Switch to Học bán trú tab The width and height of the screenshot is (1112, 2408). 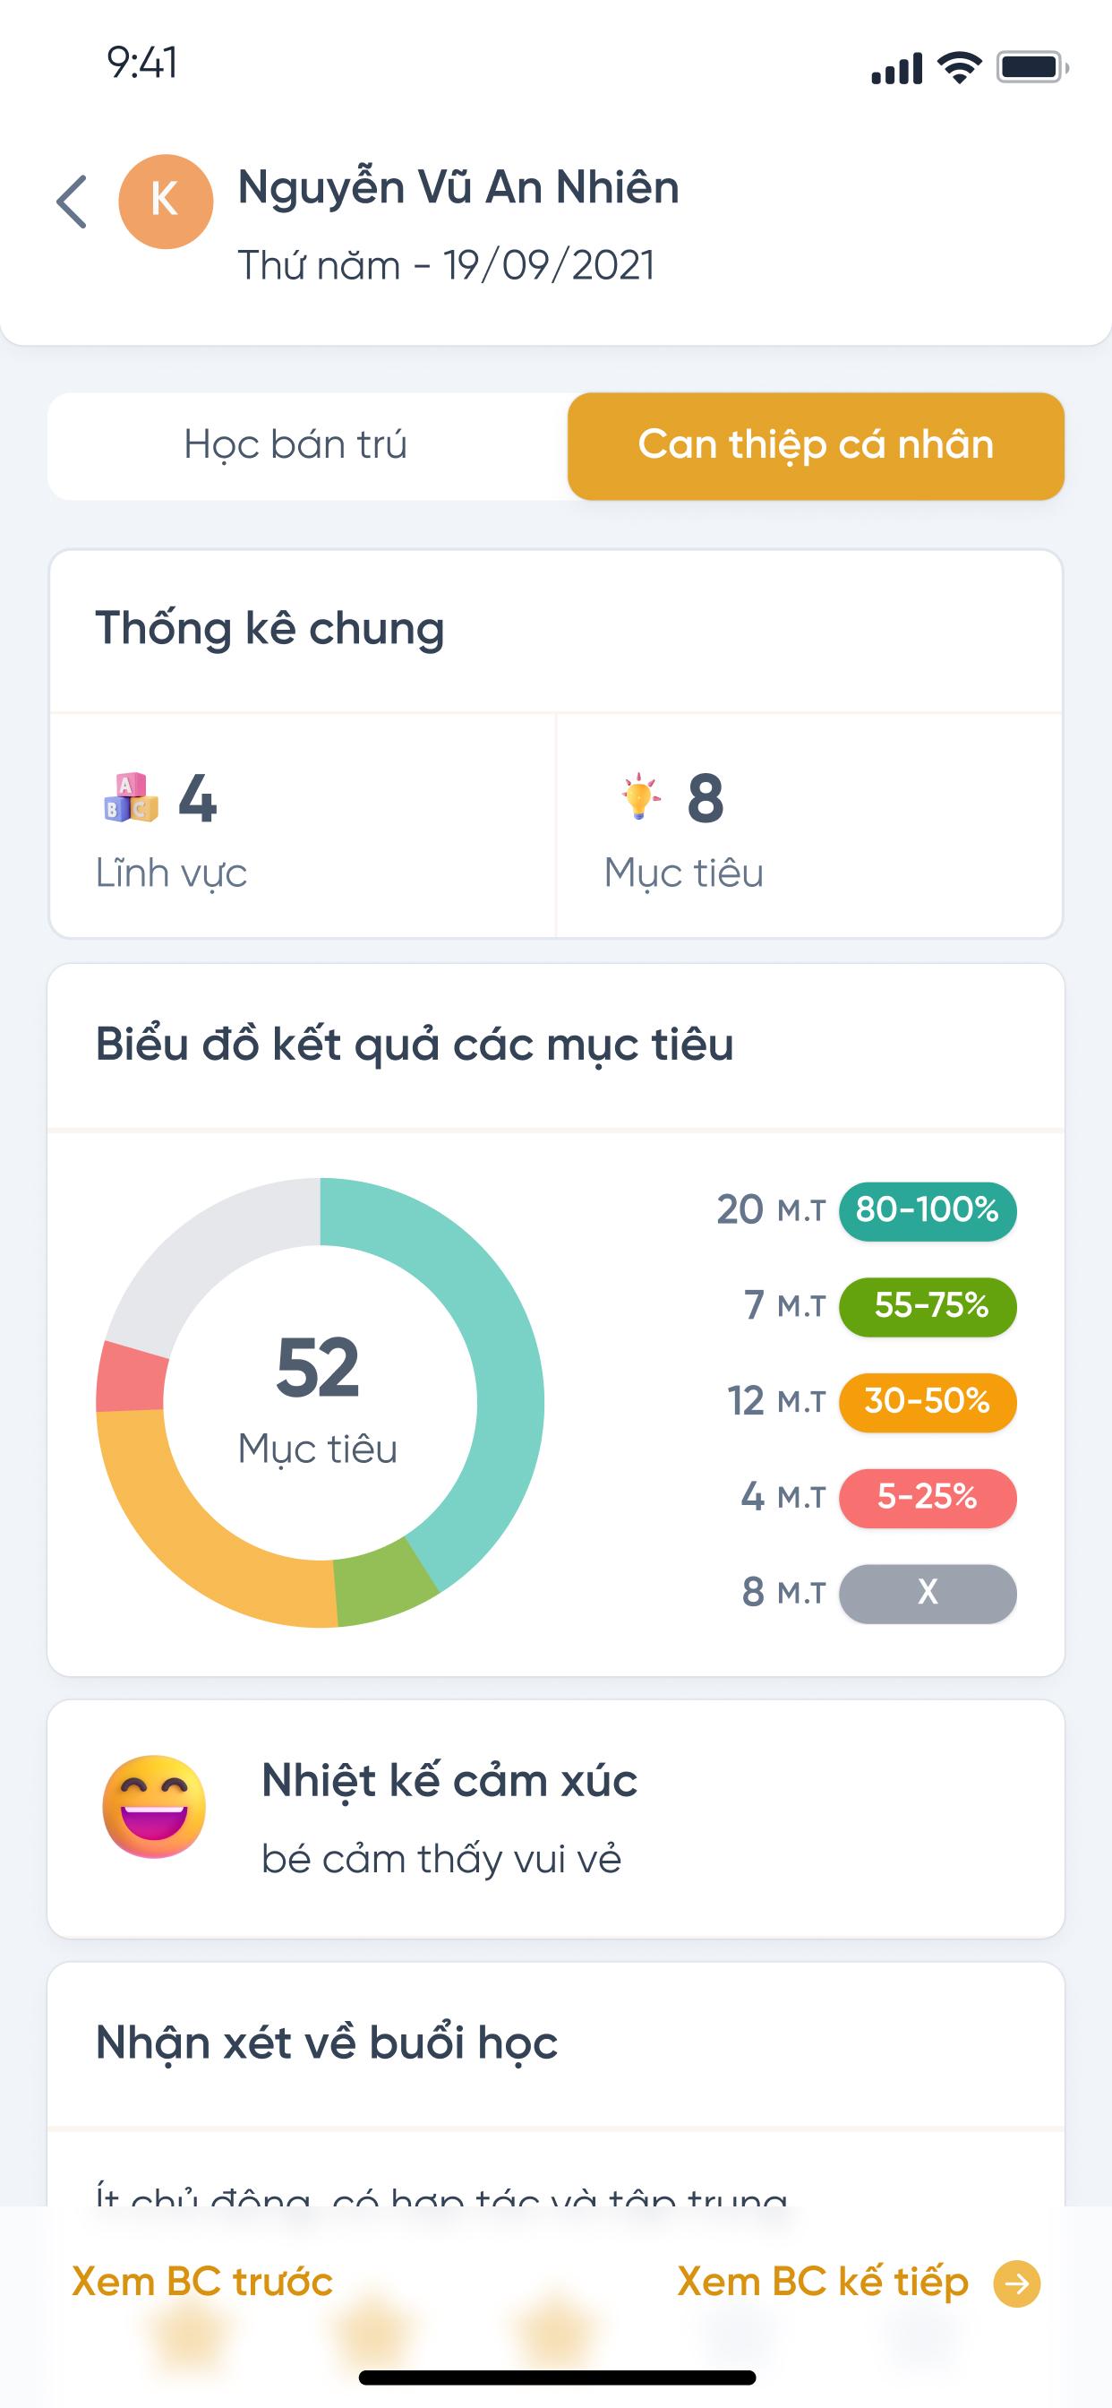coord(295,446)
